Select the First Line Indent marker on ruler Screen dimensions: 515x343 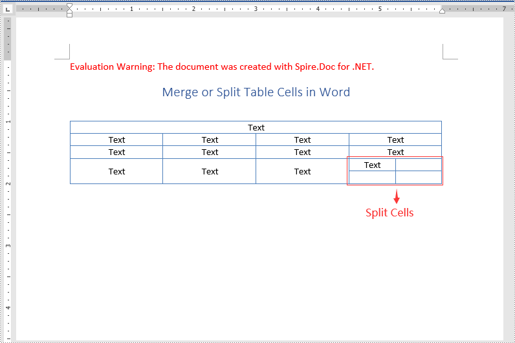69,6
